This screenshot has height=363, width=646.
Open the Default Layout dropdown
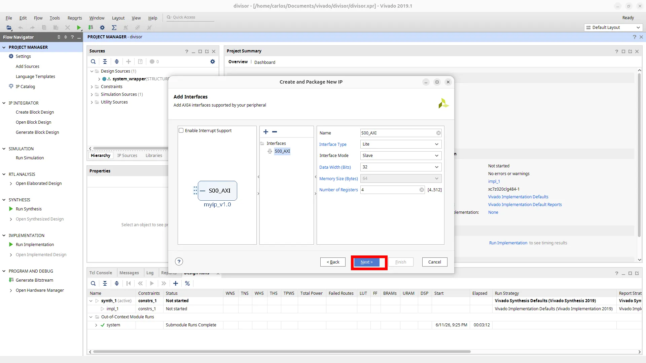tap(613, 28)
